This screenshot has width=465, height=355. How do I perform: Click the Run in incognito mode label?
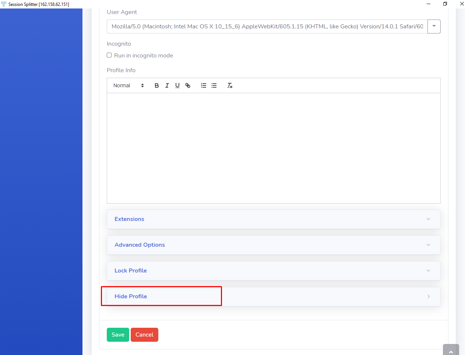click(144, 56)
